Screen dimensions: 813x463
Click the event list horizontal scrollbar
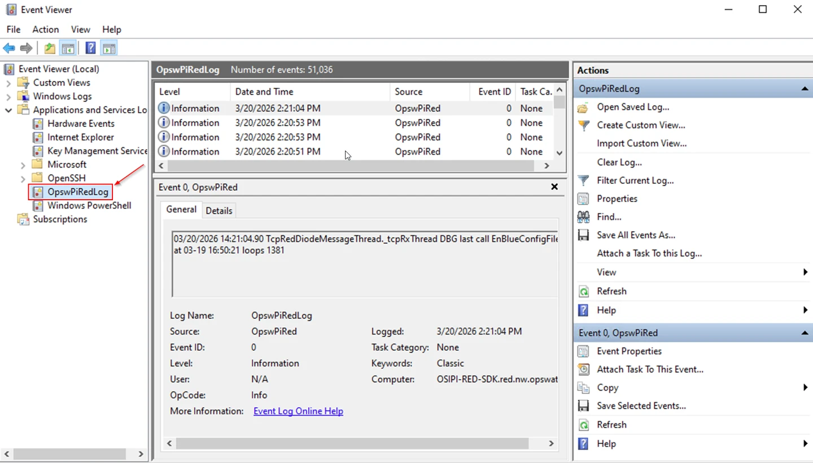(350, 166)
